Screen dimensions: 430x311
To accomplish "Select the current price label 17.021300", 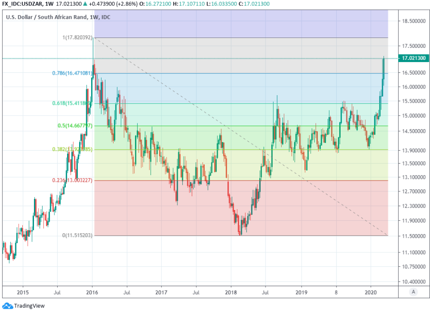I will pyautogui.click(x=413, y=58).
